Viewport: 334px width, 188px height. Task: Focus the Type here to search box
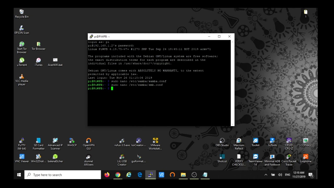point(63,175)
